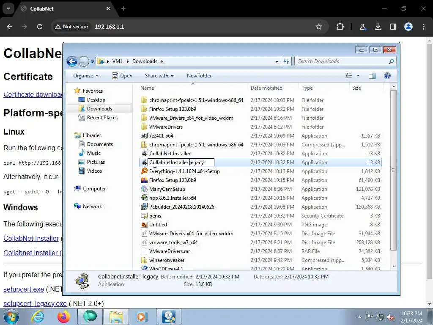Image resolution: width=433 pixels, height=325 pixels.
Task: Refresh the Downloads folder view
Action: pyautogui.click(x=286, y=62)
